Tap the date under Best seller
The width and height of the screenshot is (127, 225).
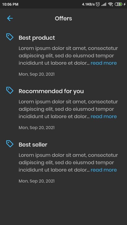[37, 181]
